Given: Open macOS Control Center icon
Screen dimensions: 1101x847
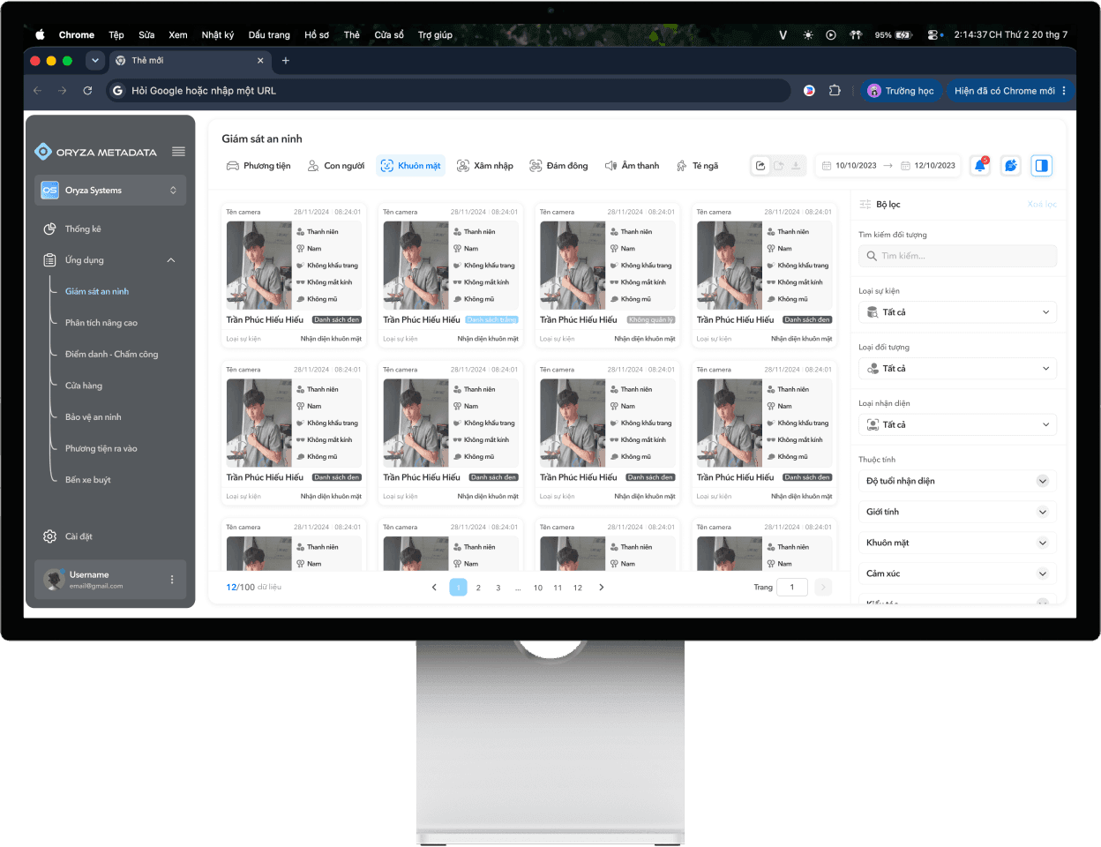Looking at the screenshot, I should [934, 35].
